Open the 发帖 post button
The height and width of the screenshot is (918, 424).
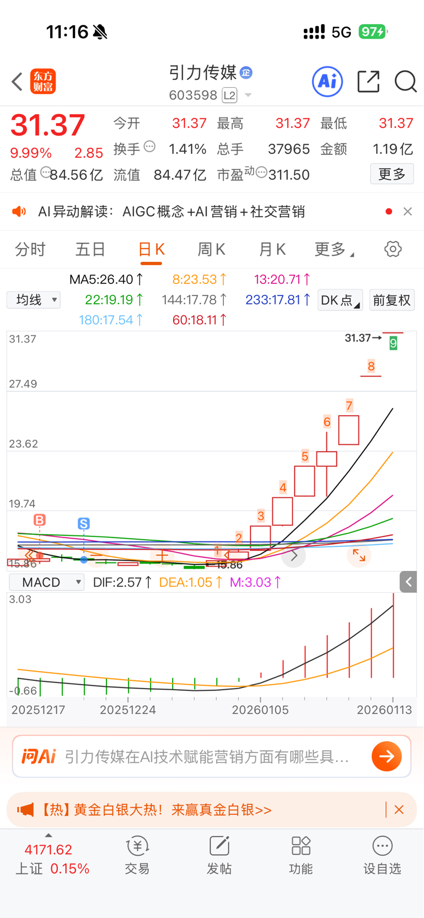(x=219, y=856)
